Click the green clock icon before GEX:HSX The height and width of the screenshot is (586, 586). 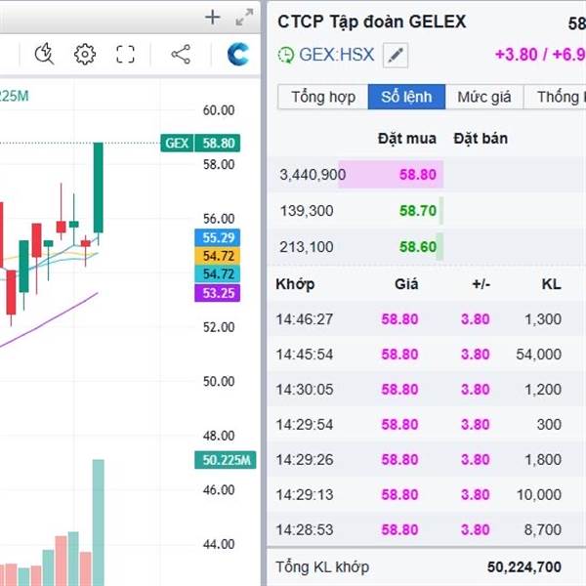(x=285, y=56)
